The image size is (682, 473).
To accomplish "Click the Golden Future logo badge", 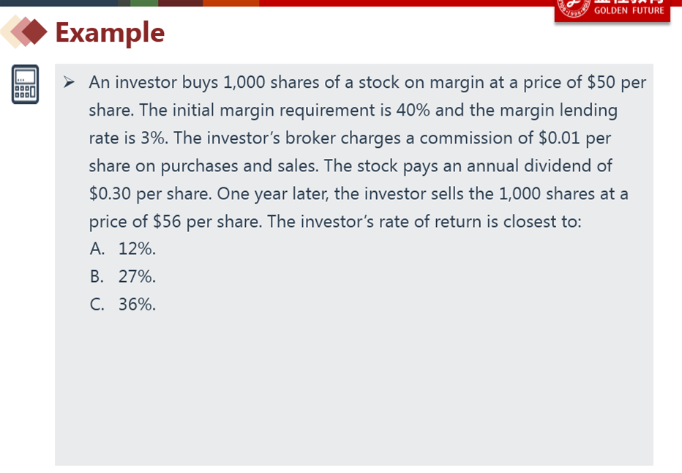I will (x=612, y=10).
